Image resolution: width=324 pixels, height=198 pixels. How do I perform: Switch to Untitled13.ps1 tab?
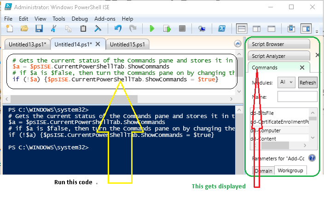tap(27, 45)
